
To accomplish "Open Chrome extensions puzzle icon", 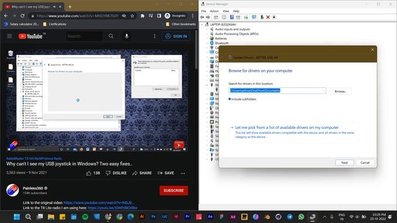I will click(142, 15).
